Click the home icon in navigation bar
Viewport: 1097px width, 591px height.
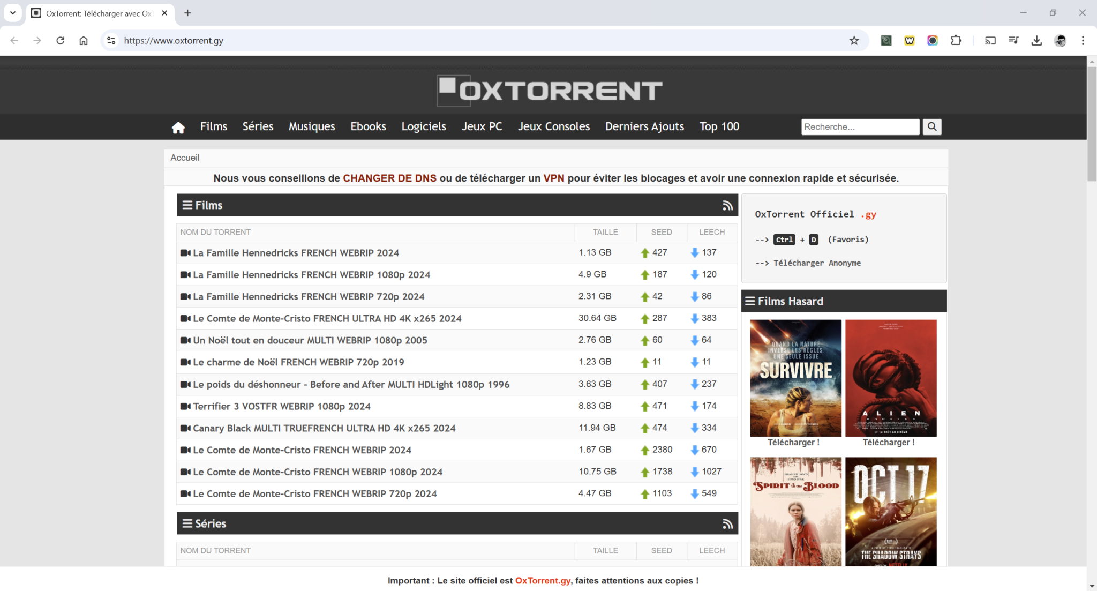click(178, 127)
